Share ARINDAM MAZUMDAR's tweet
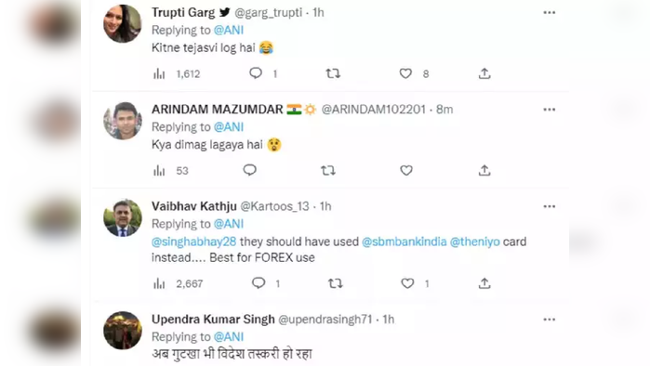This screenshot has width=650, height=366. coord(484,170)
